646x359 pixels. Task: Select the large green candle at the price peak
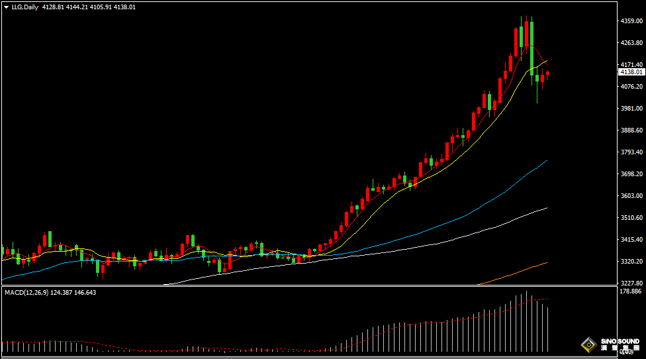(531, 44)
